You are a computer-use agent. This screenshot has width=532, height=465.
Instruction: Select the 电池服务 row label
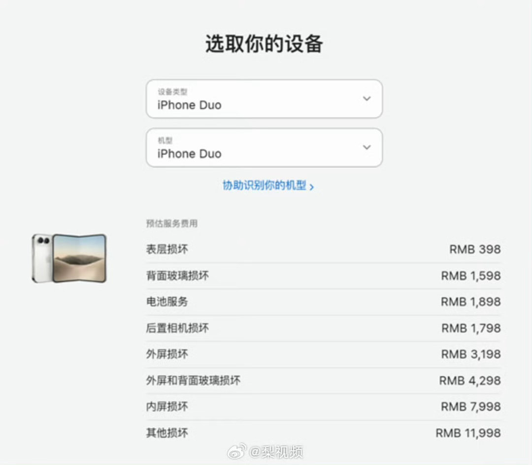tap(167, 301)
